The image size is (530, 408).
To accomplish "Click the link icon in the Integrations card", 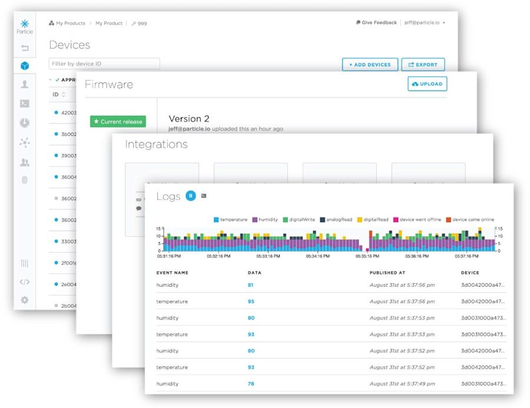I will (x=138, y=200).
